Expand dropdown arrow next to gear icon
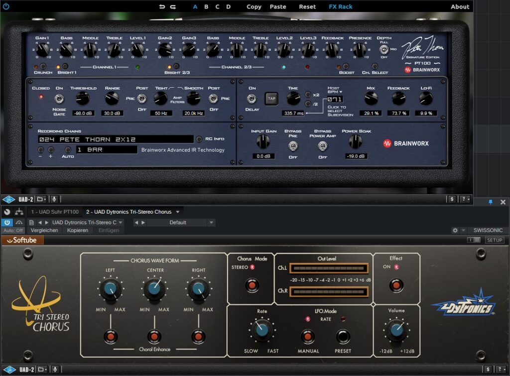Screen dimensions: 510x376 463,230
